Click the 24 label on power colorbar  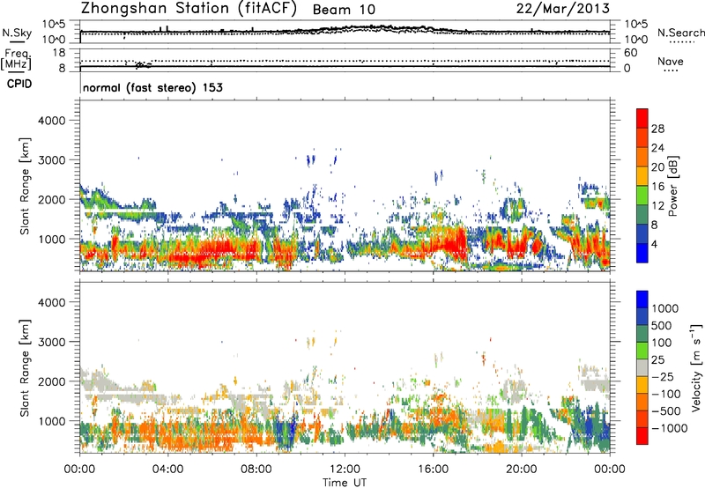click(657, 148)
